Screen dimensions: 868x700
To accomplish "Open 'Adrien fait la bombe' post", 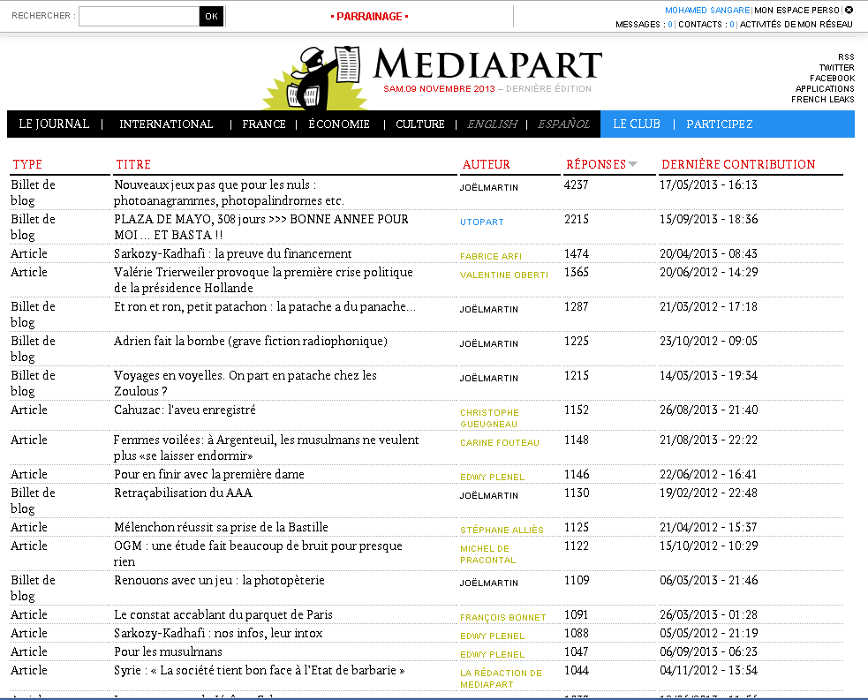I will pyautogui.click(x=250, y=341).
